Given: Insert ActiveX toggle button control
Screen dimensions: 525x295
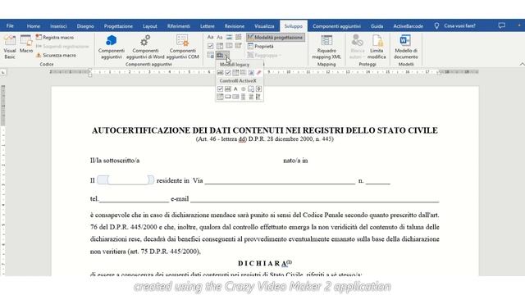Looking at the screenshot, I should pos(251,97).
